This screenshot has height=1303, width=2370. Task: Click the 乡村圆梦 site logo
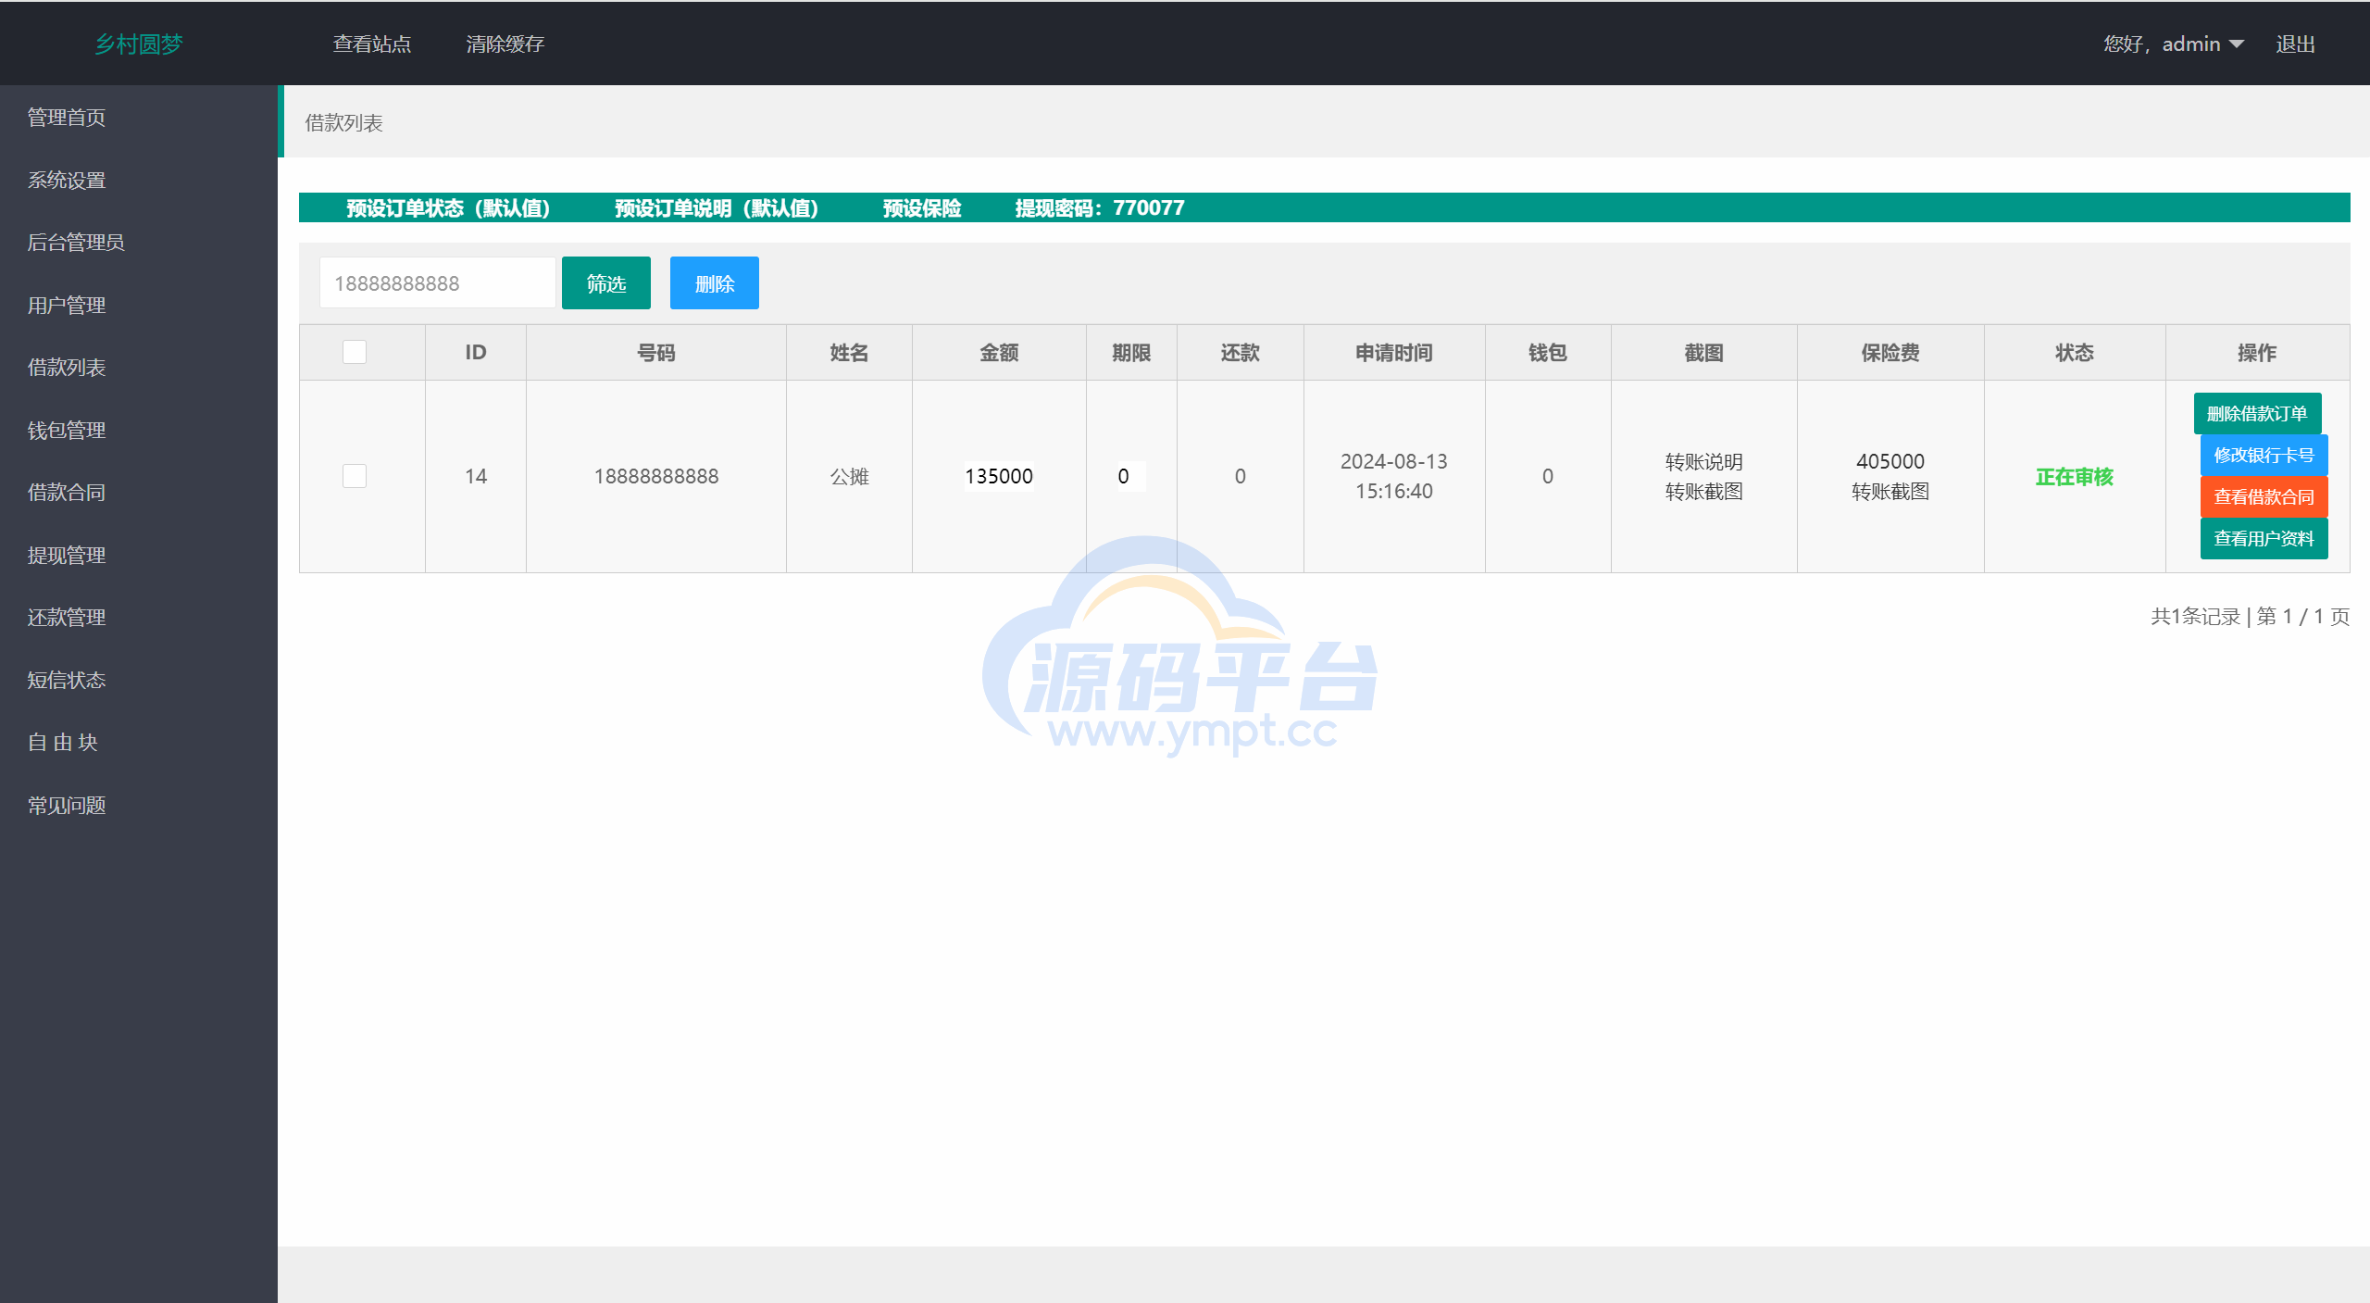pos(139,44)
